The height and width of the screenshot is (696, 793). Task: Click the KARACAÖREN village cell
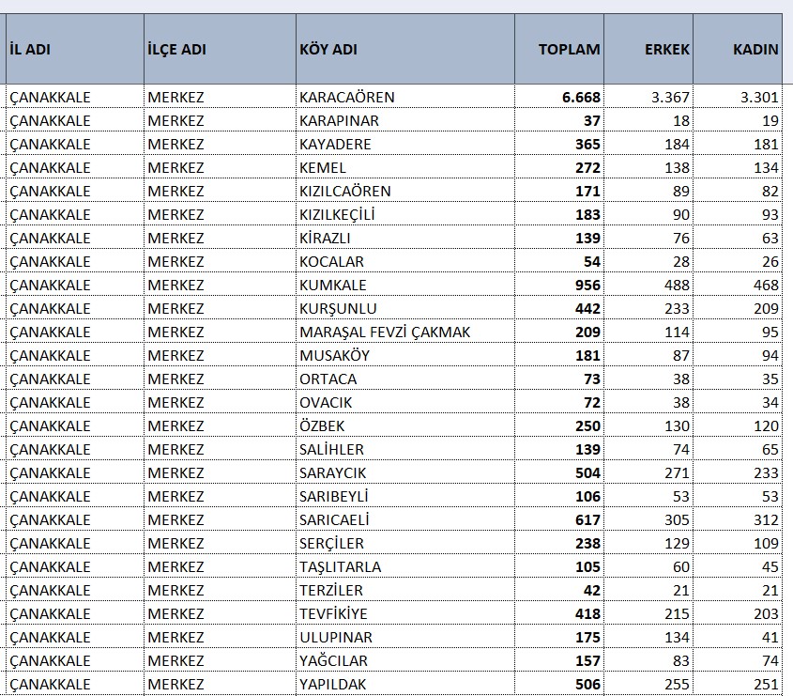404,97
